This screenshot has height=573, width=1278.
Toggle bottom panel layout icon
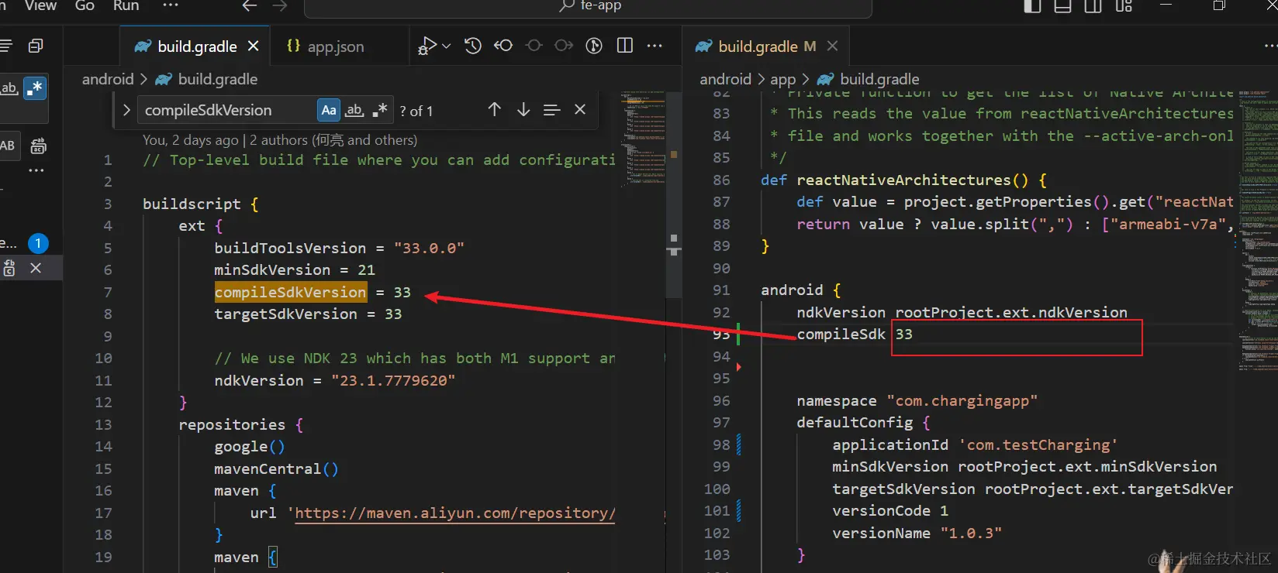point(1062,6)
